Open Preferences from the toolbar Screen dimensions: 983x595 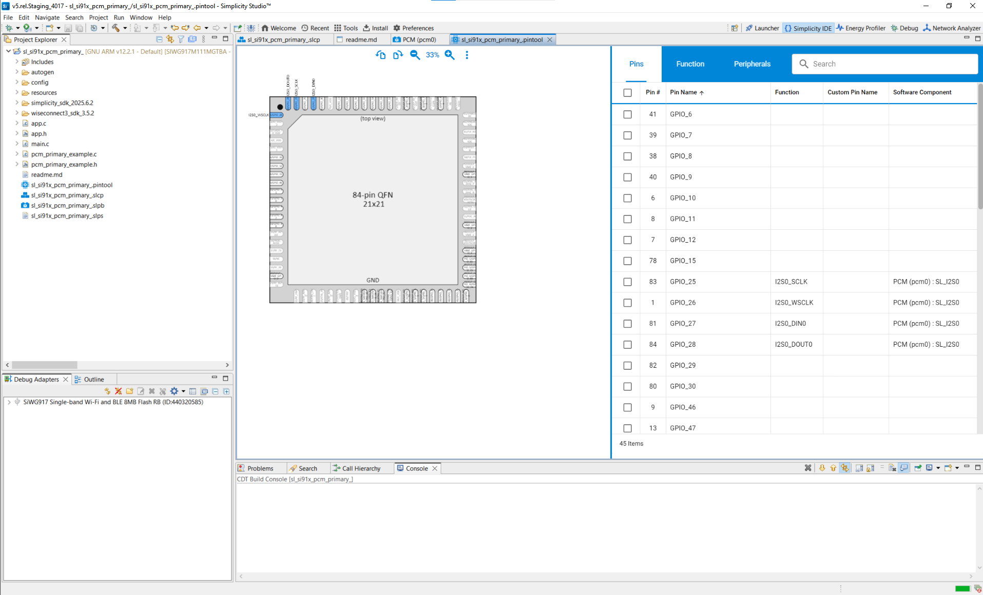point(413,28)
